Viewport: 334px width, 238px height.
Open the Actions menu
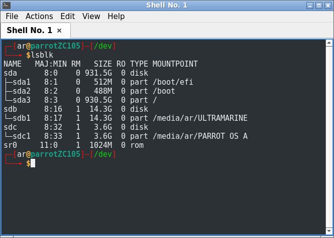click(39, 17)
